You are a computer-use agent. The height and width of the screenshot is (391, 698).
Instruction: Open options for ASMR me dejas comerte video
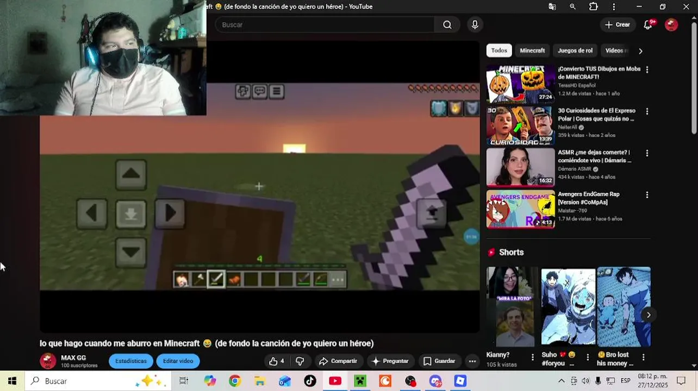[647, 153]
